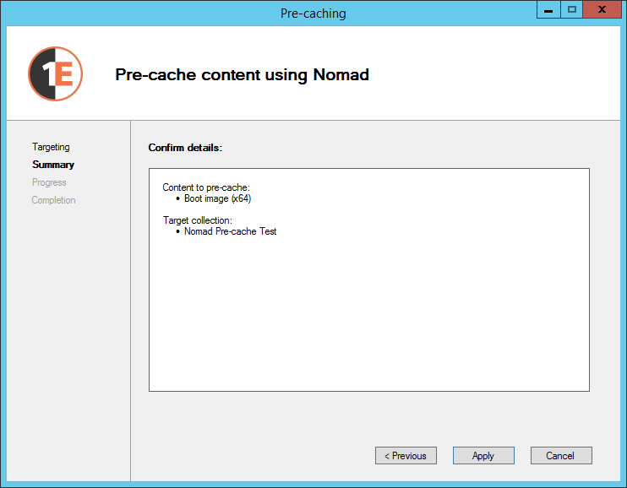This screenshot has width=627, height=488.
Task: Close the Pre-caching window
Action: click(x=602, y=10)
